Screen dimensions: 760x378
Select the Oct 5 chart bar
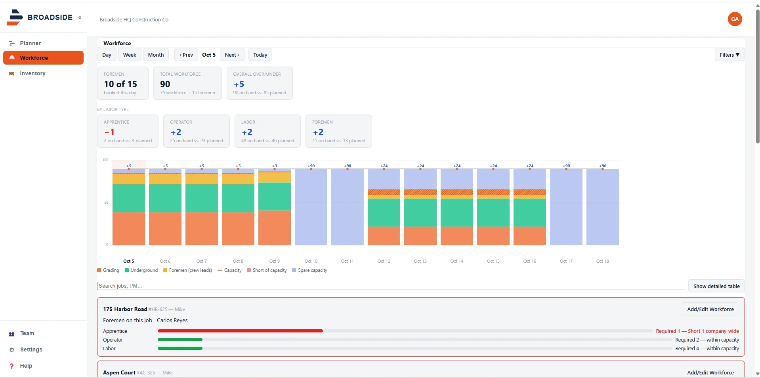pos(128,207)
